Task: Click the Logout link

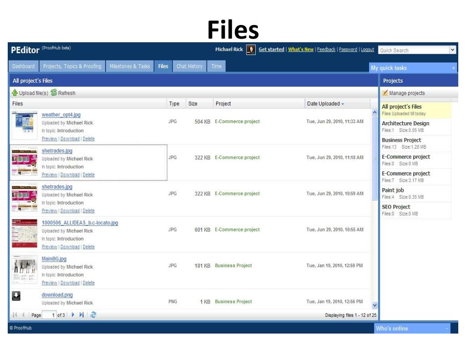Action: click(367, 49)
